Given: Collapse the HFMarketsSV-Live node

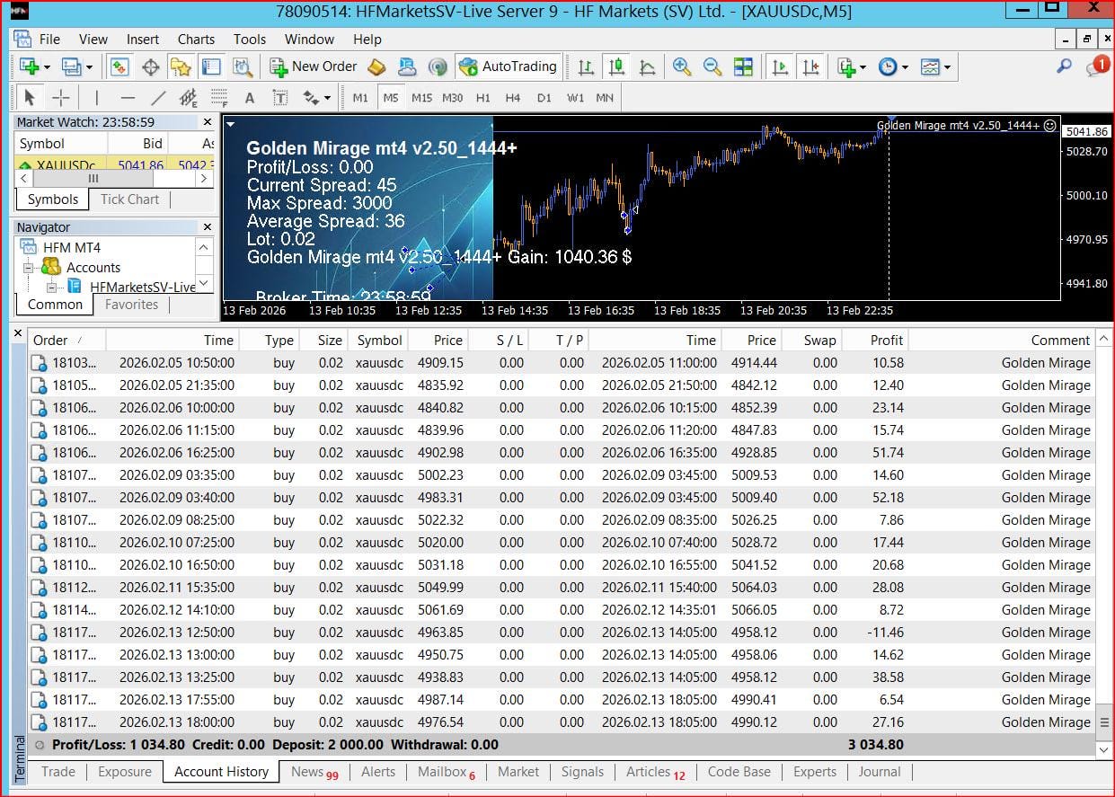Looking at the screenshot, I should point(51,288).
